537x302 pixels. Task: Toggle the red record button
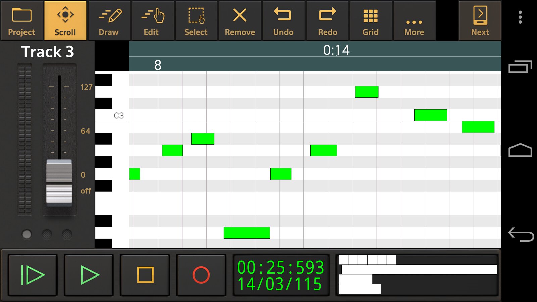(x=201, y=275)
